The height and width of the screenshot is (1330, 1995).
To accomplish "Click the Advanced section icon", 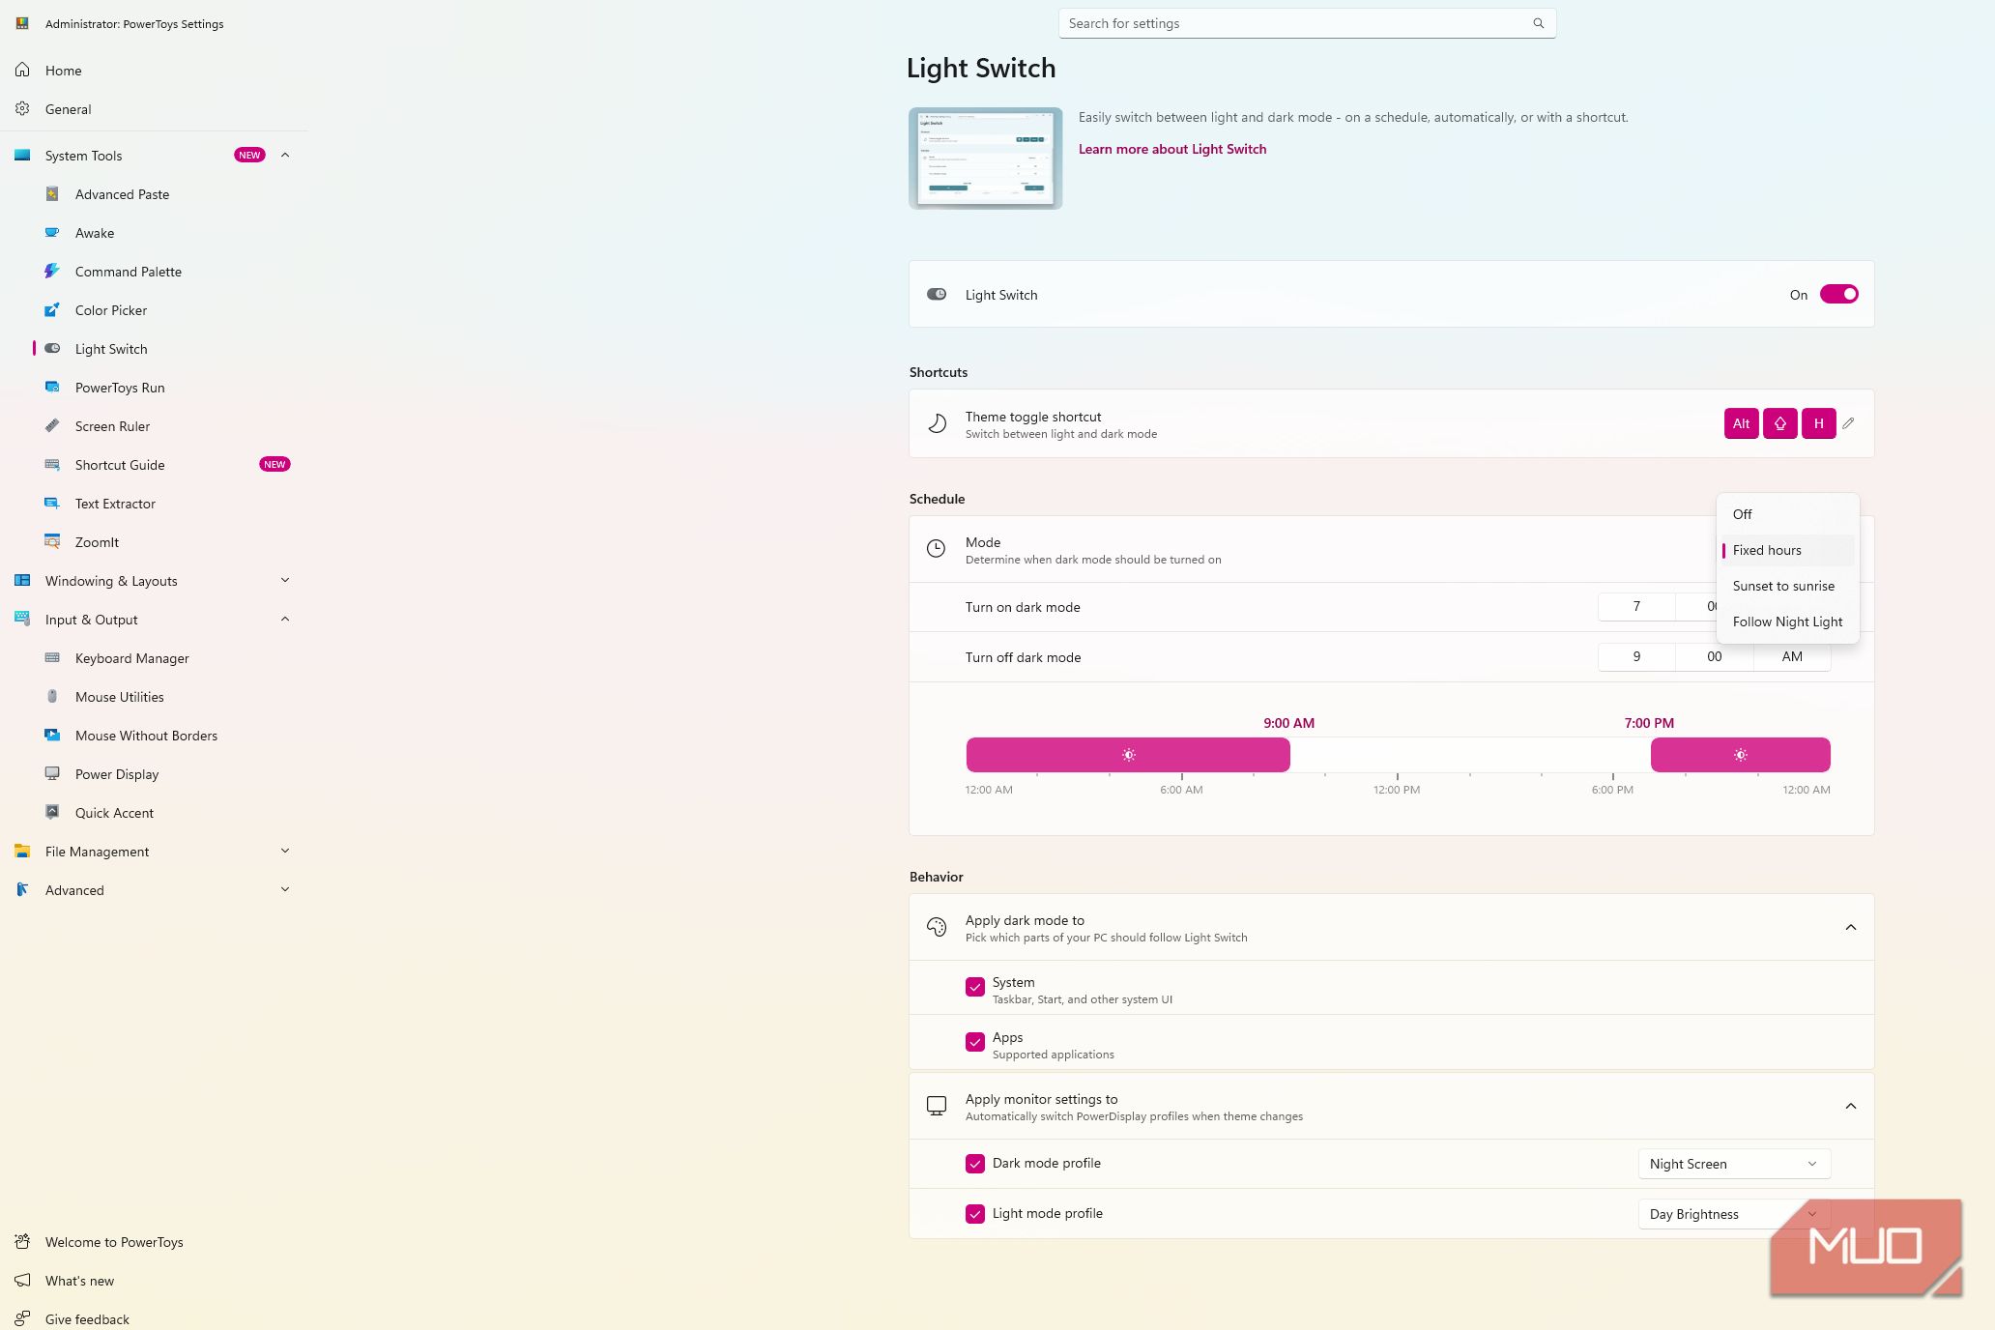I will (x=22, y=890).
